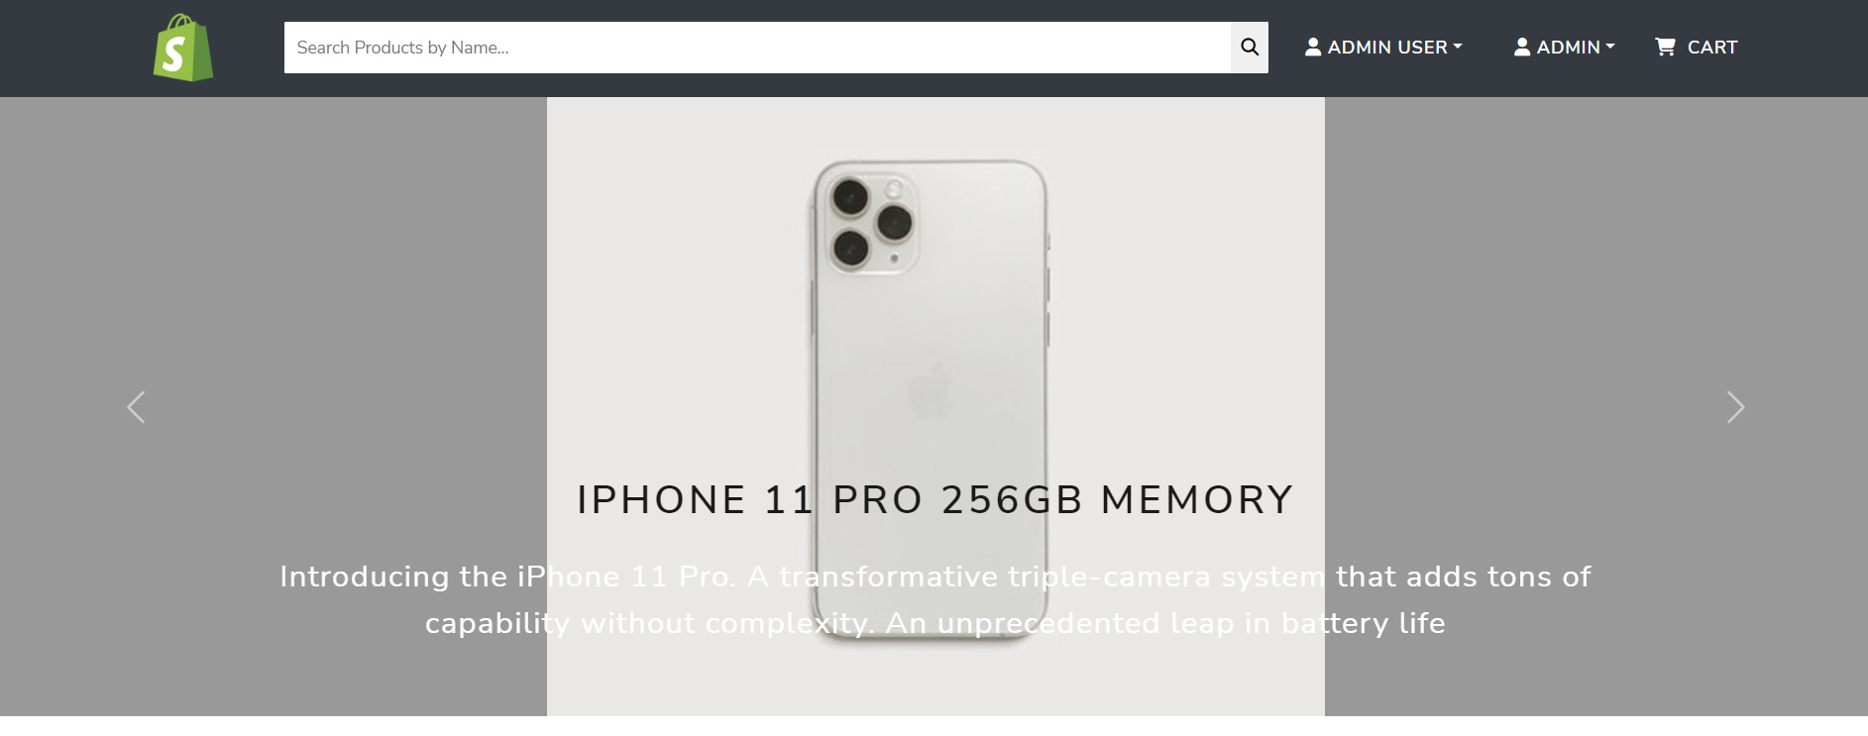Click the iPhone 11 Pro description caption
Image resolution: width=1868 pixels, height=736 pixels.
935,599
